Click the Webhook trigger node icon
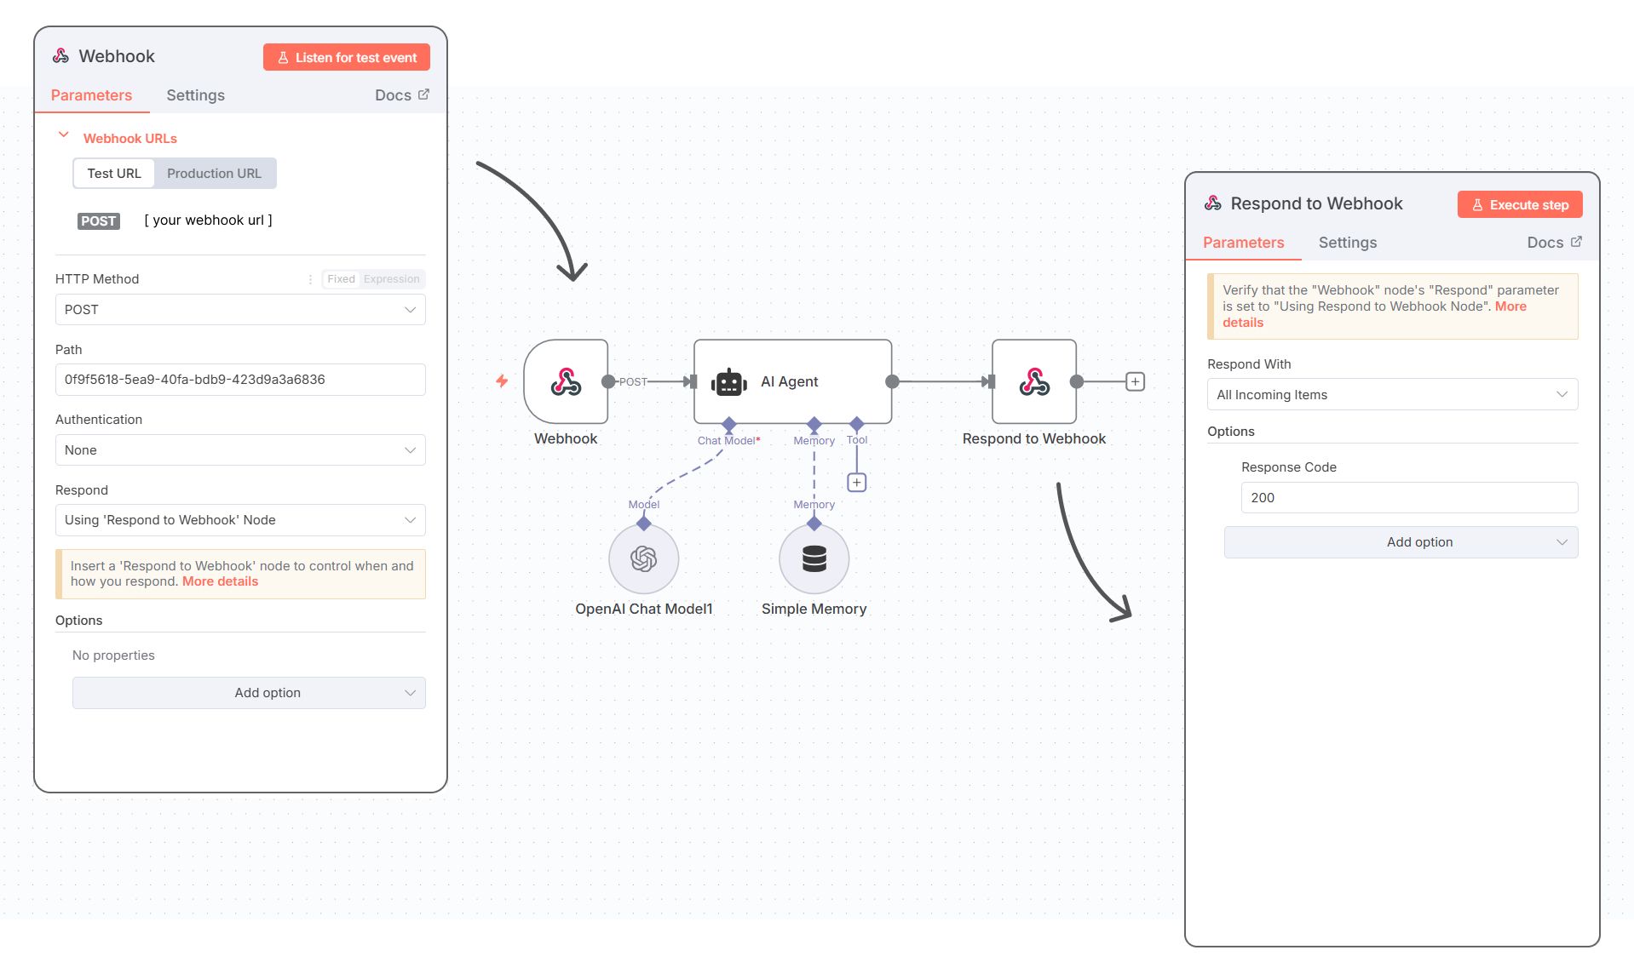Viewport: 1634px width, 973px height. click(x=566, y=382)
